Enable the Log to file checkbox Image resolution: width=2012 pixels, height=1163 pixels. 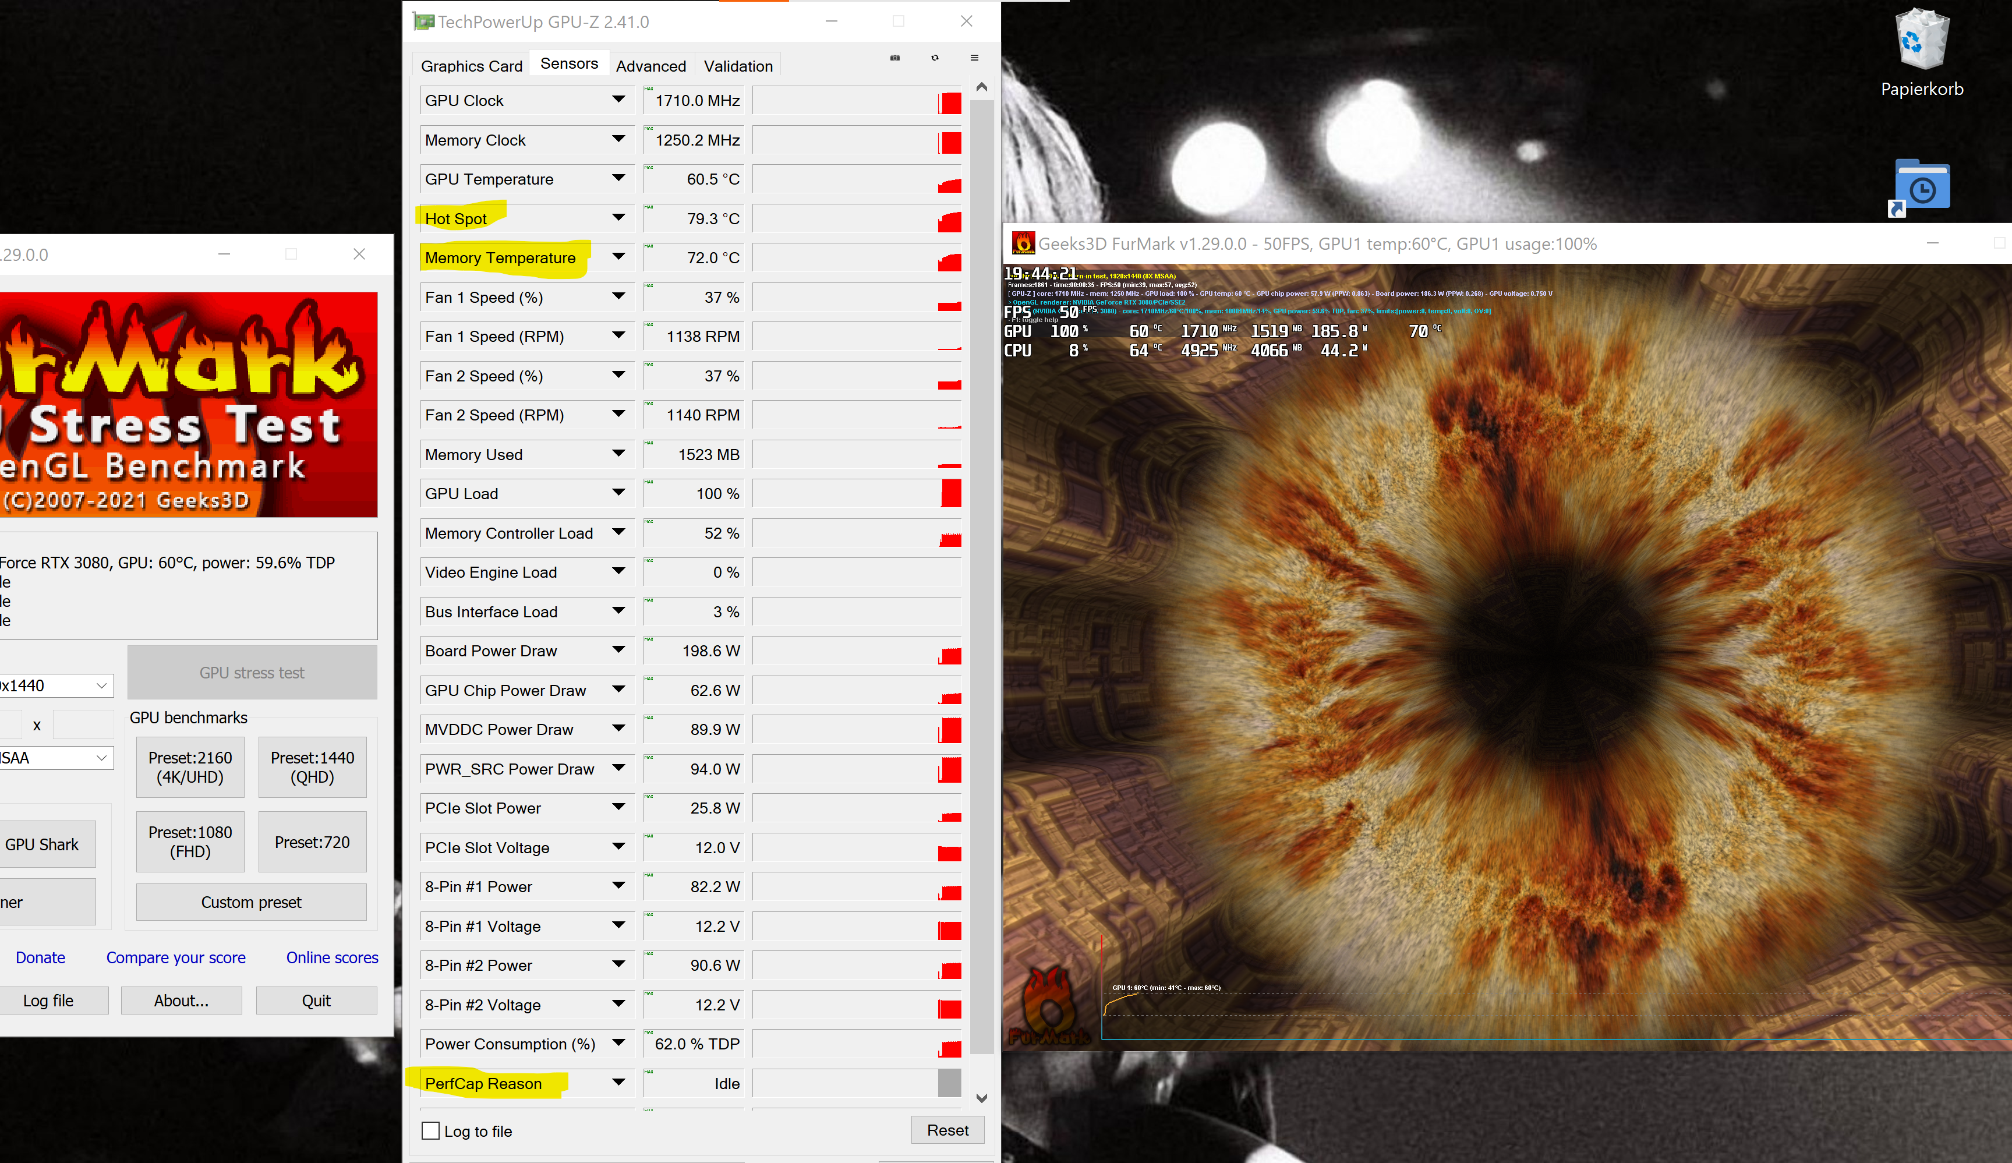[x=430, y=1130]
